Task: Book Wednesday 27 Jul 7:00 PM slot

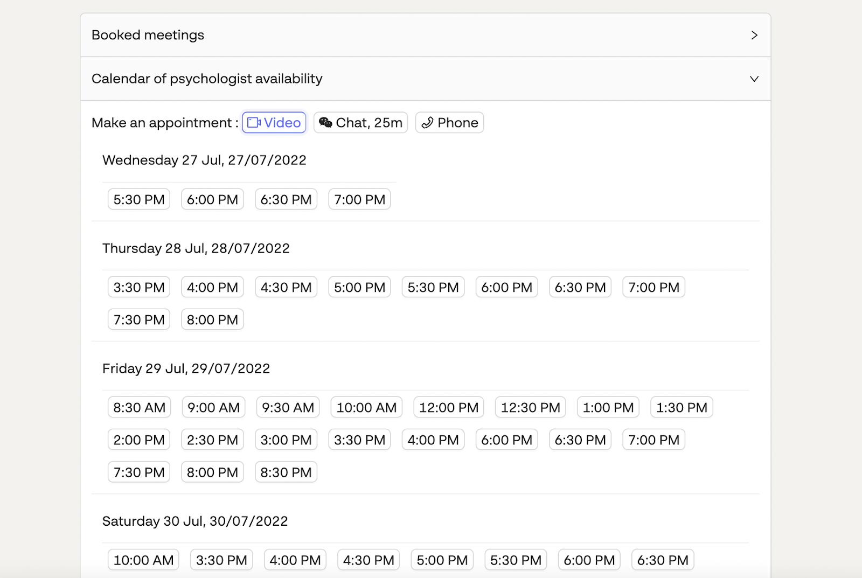Action: click(x=359, y=199)
